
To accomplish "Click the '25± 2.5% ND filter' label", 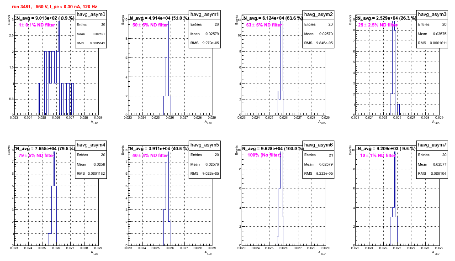I will pyautogui.click(x=377, y=25).
